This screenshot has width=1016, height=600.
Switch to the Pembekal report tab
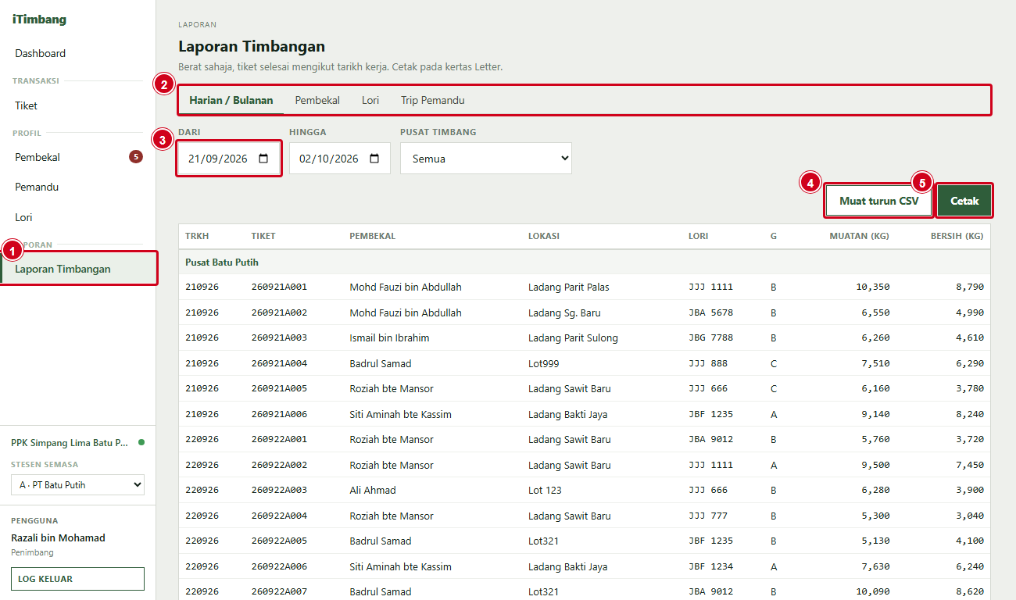pos(317,100)
